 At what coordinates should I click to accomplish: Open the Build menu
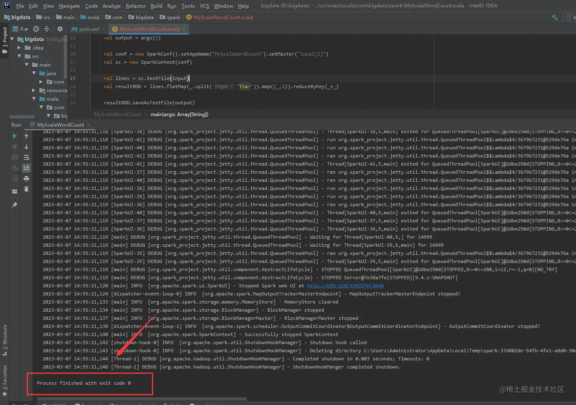point(156,6)
